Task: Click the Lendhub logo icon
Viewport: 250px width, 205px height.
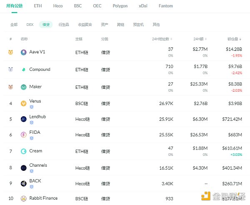Action: coord(23,119)
